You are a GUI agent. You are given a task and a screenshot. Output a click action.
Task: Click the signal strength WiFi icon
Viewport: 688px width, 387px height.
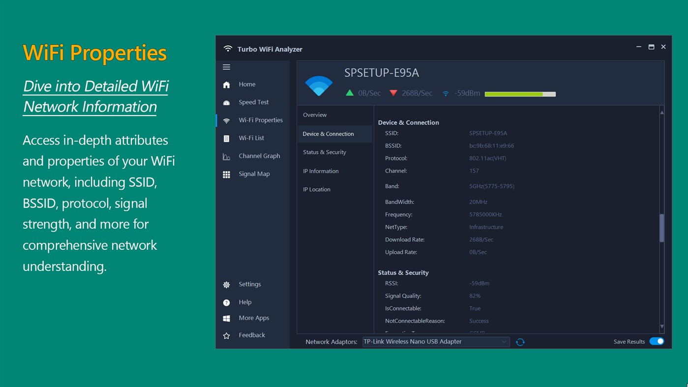coord(445,93)
